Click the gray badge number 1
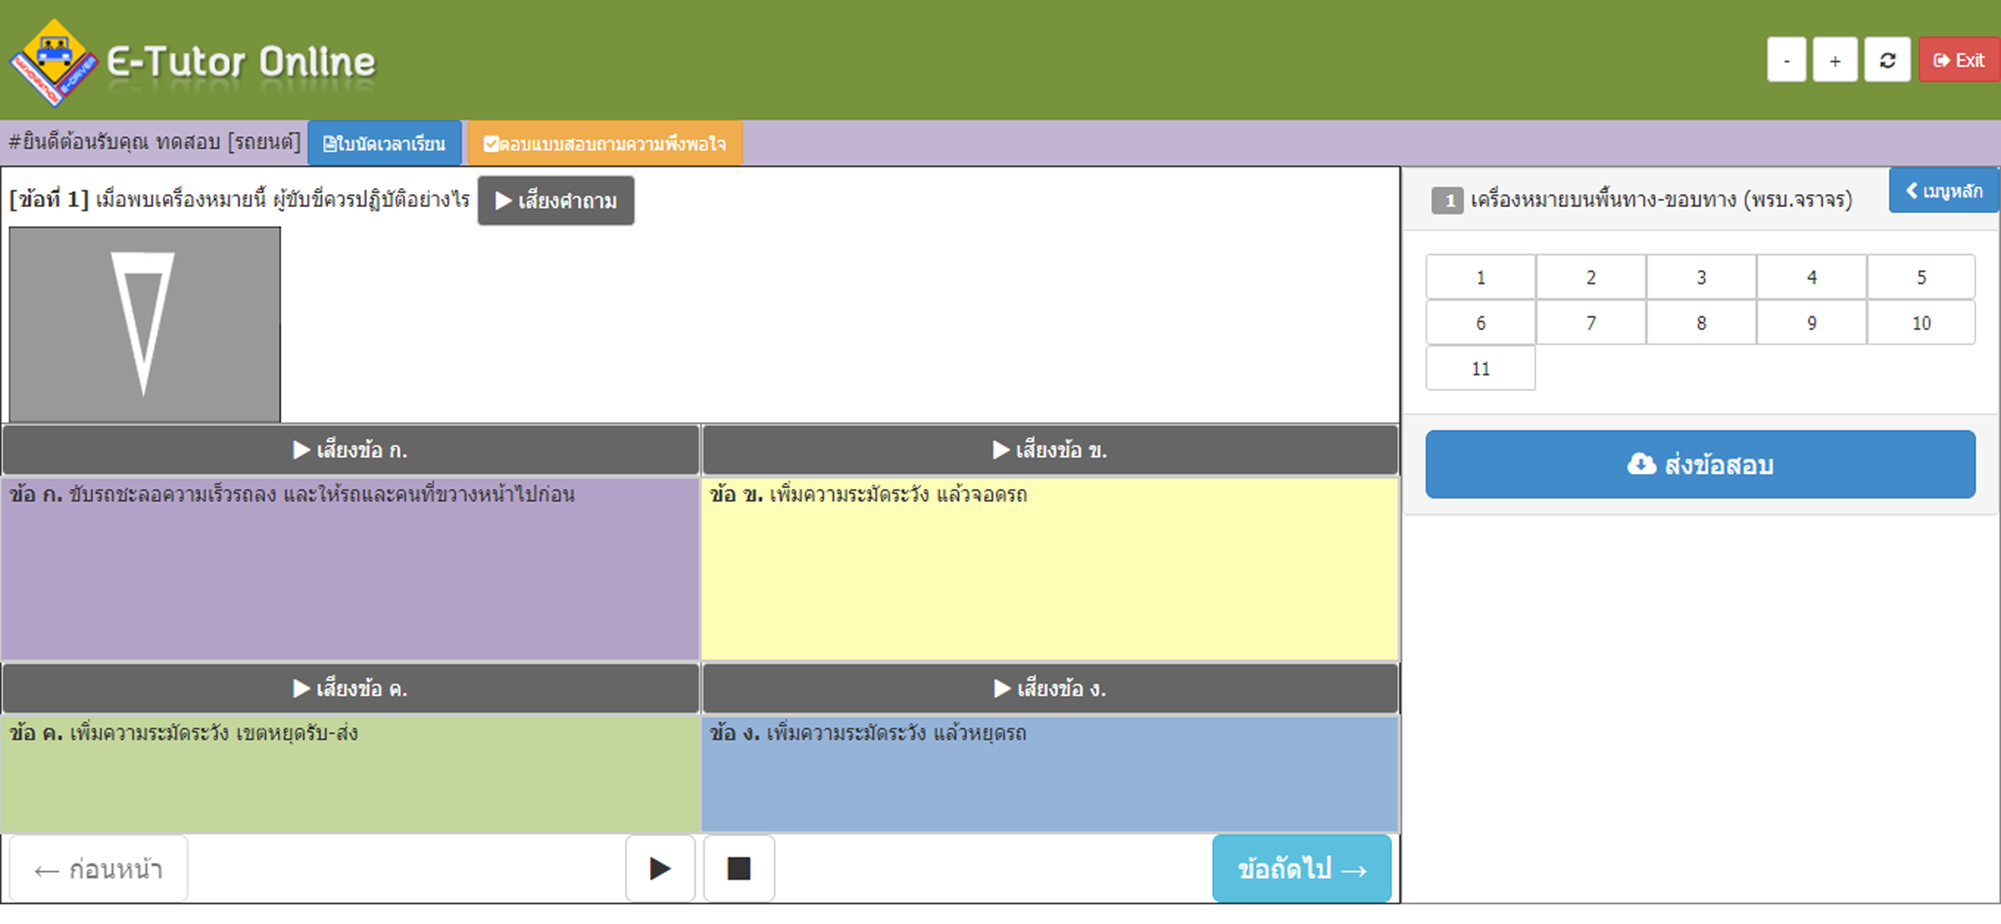 (x=1448, y=200)
